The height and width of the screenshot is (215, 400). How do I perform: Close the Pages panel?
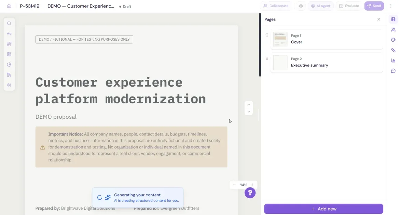pyautogui.click(x=378, y=19)
